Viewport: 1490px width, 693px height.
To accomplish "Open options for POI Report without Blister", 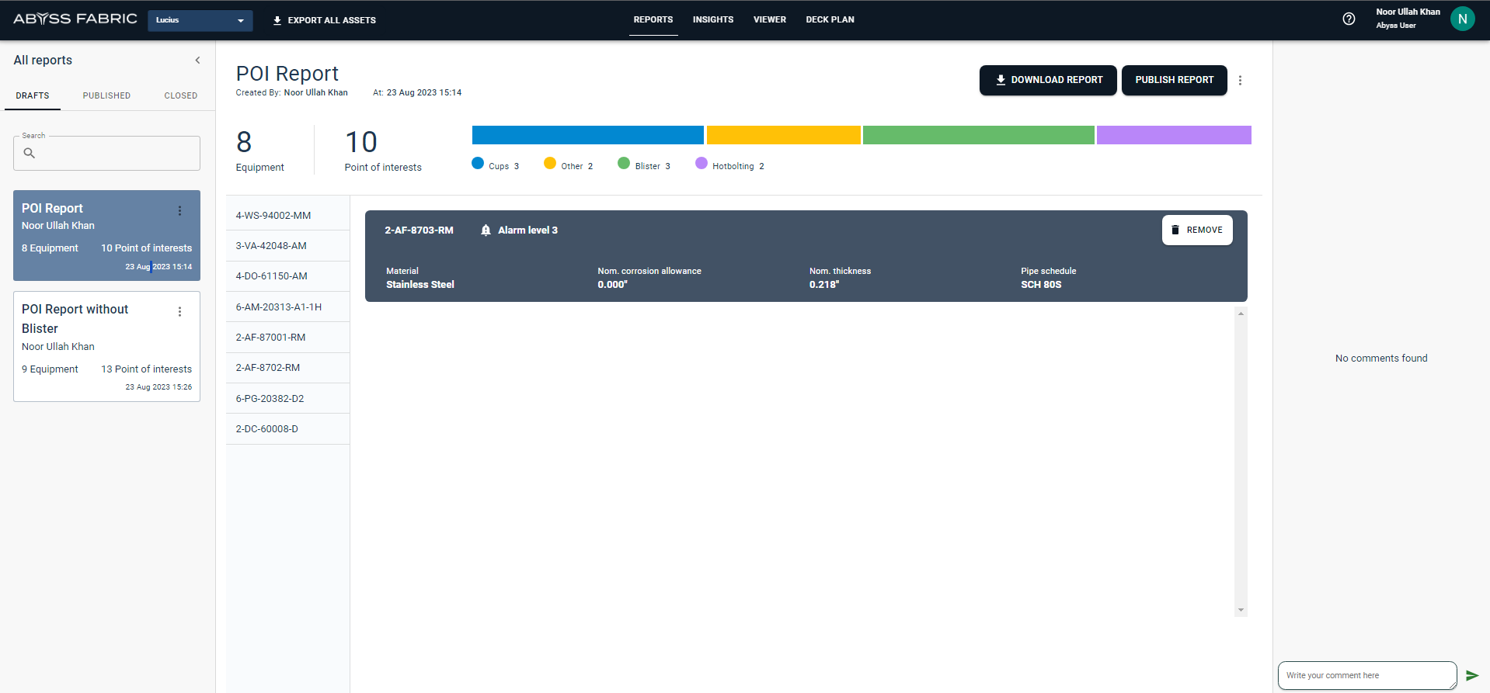I will coord(179,312).
